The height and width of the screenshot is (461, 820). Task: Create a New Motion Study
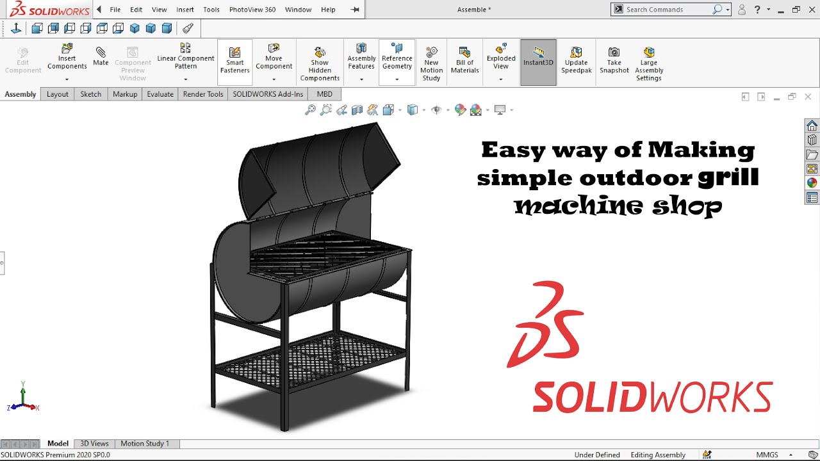[x=431, y=64]
